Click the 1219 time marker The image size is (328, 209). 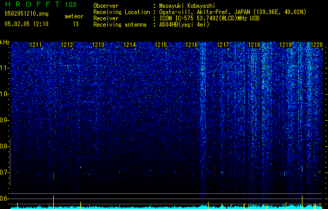pyautogui.click(x=286, y=44)
